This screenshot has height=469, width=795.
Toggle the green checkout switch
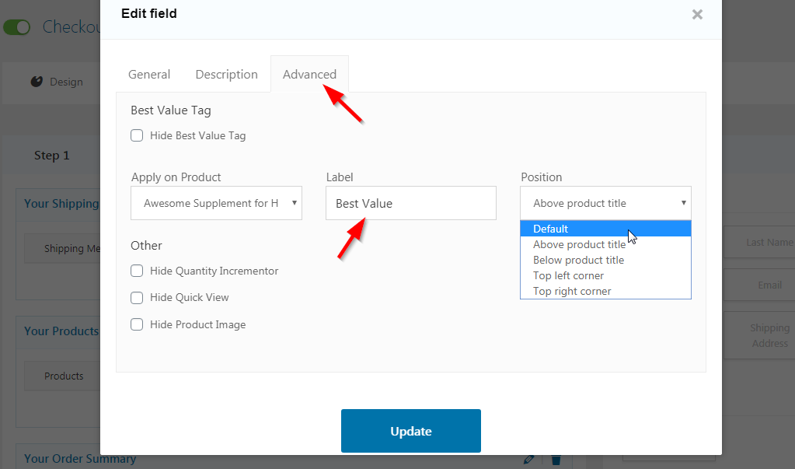[x=16, y=27]
